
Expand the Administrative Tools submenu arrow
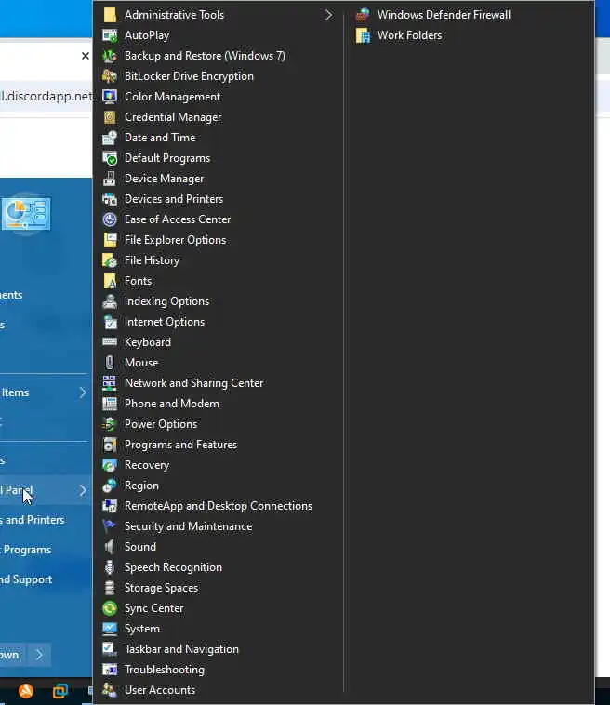[328, 15]
